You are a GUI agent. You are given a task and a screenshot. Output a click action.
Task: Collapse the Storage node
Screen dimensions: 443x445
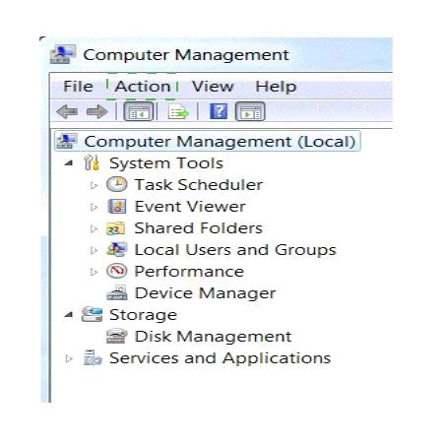pos(69,314)
